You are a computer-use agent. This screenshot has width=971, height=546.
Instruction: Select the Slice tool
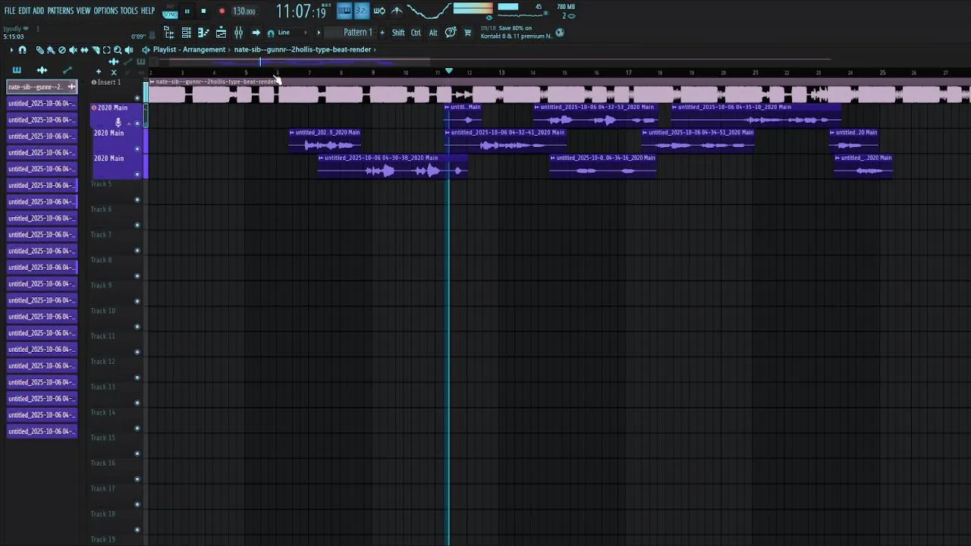[96, 49]
